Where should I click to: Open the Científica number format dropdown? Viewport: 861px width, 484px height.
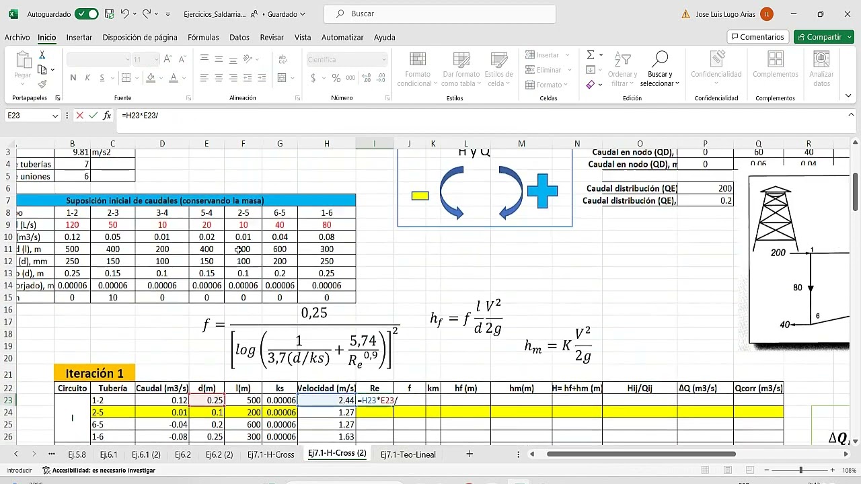coord(383,59)
